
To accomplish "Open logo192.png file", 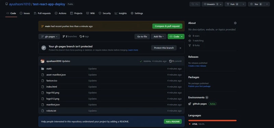I will 53,93.
